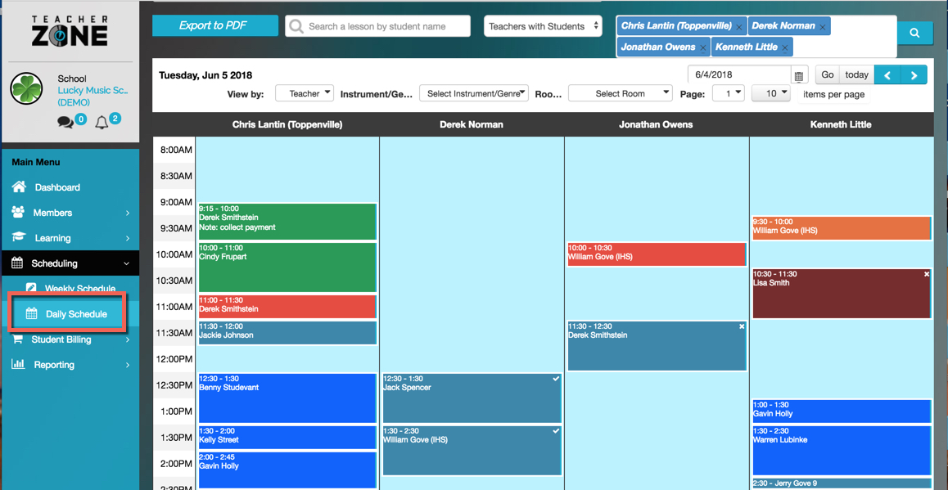Screen dimensions: 948x490
Task: Delete Lisa Smith lesson with x
Action: coord(927,274)
